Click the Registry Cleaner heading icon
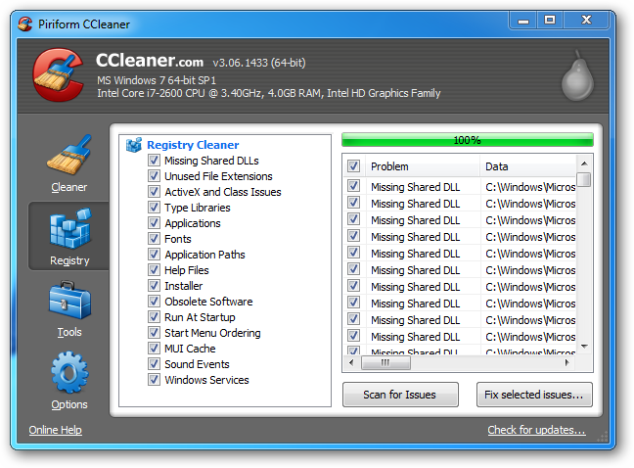Viewport: 634px width, 468px height. point(134,144)
